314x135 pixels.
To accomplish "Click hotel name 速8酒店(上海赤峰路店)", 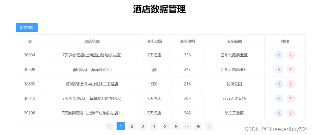I will coord(92,70).
